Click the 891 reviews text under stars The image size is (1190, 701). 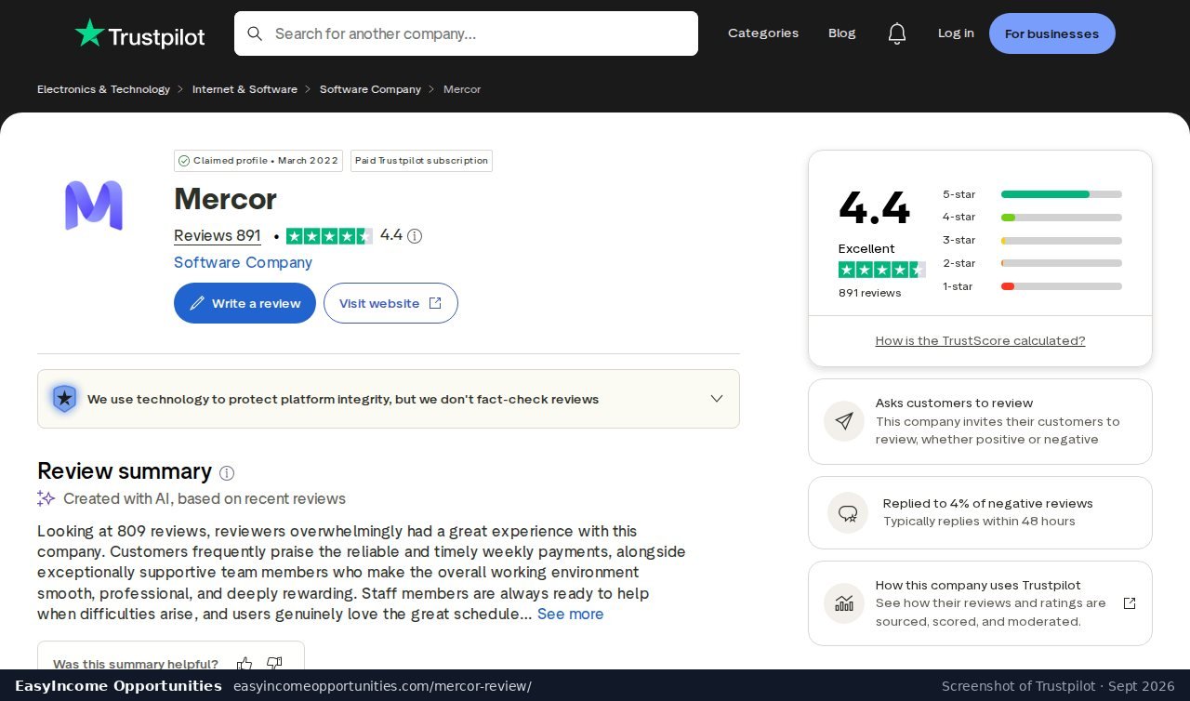point(869,293)
